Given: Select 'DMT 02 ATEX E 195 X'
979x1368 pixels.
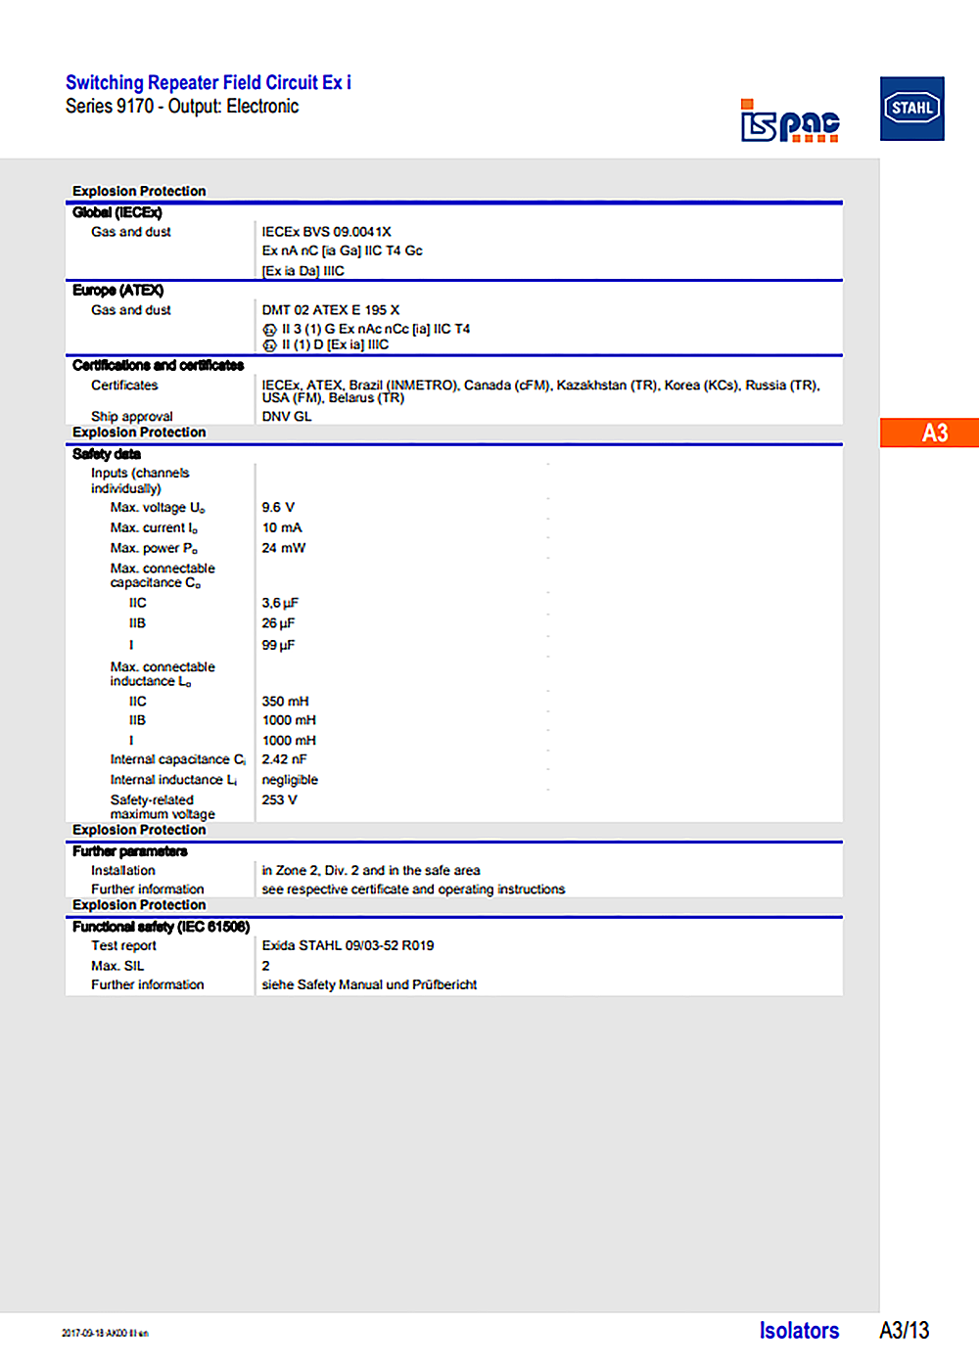Looking at the screenshot, I should click(330, 310).
